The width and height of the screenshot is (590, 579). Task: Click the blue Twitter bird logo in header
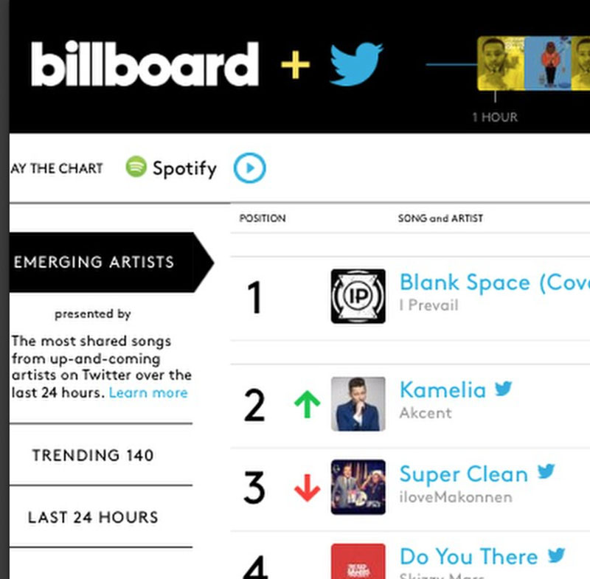click(356, 64)
